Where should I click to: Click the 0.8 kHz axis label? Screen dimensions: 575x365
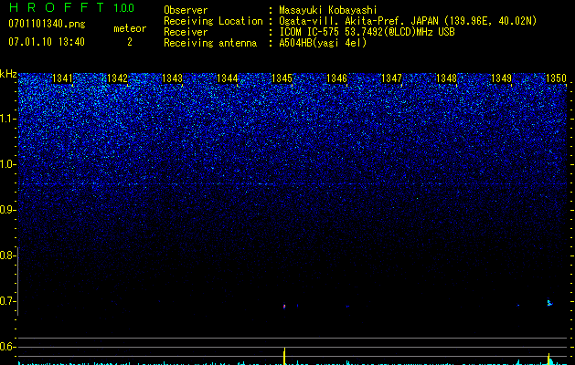tap(6, 255)
